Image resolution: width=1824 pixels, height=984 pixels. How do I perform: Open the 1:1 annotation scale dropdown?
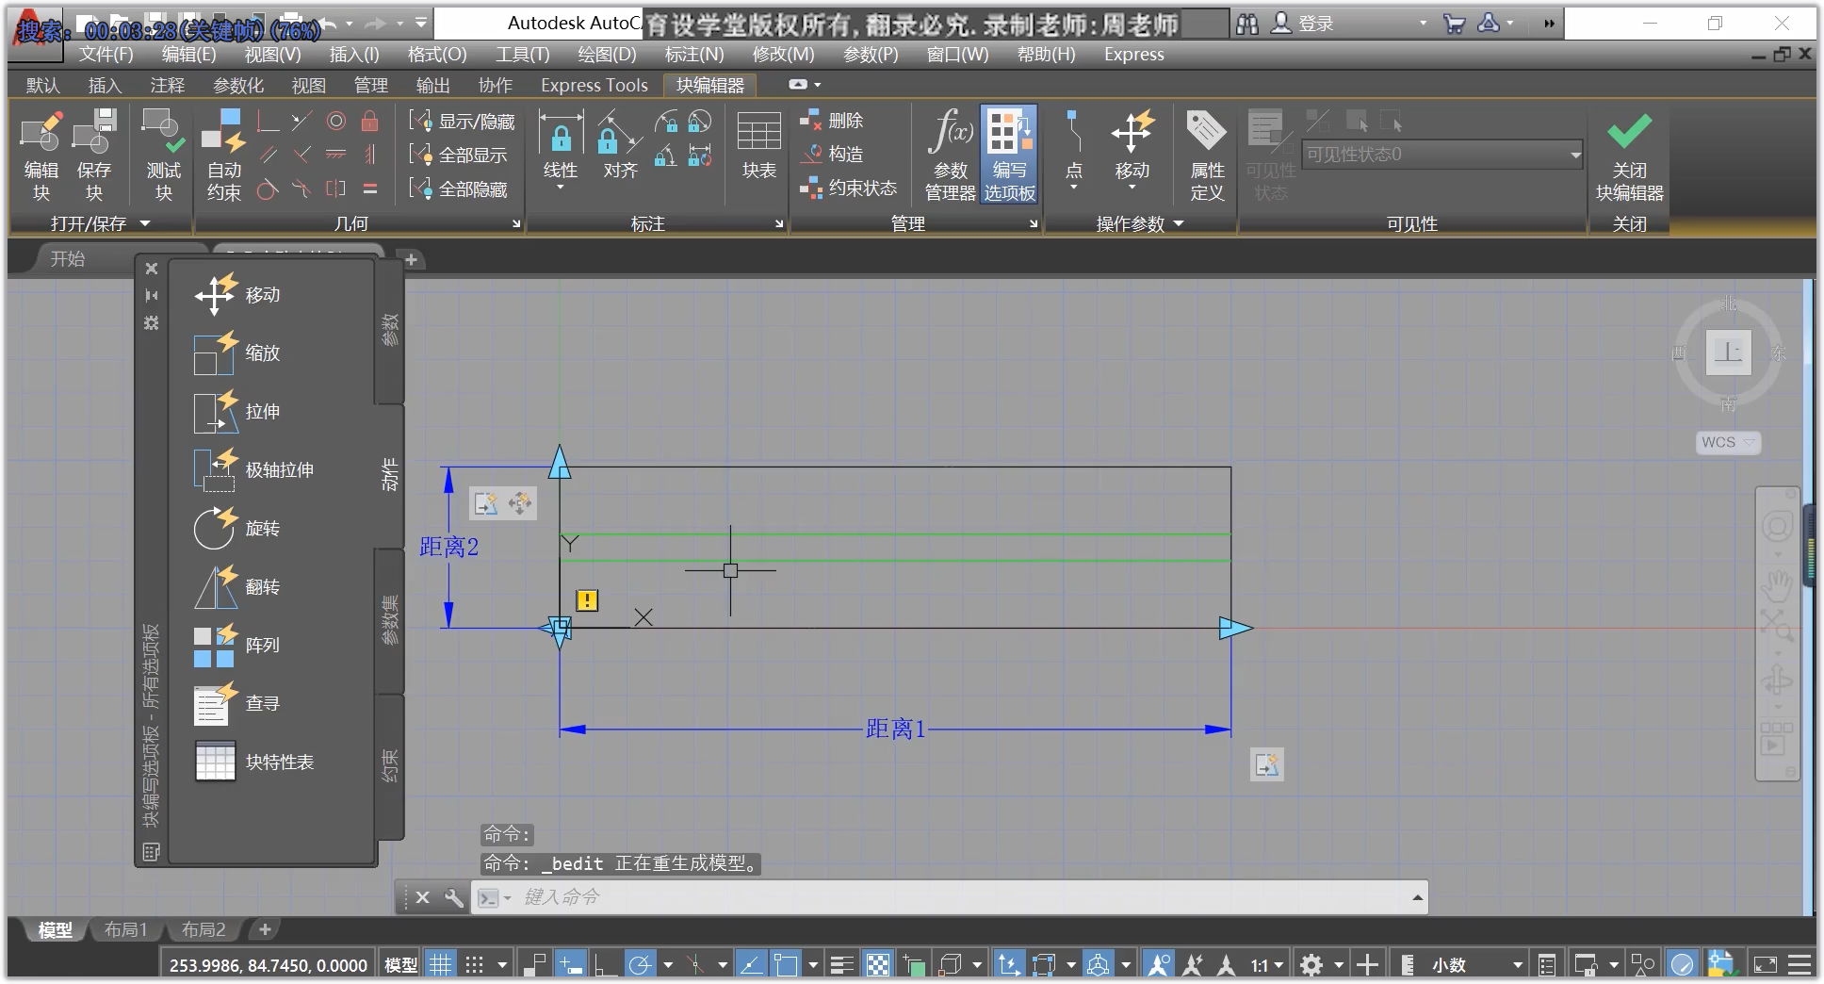pyautogui.click(x=1267, y=964)
